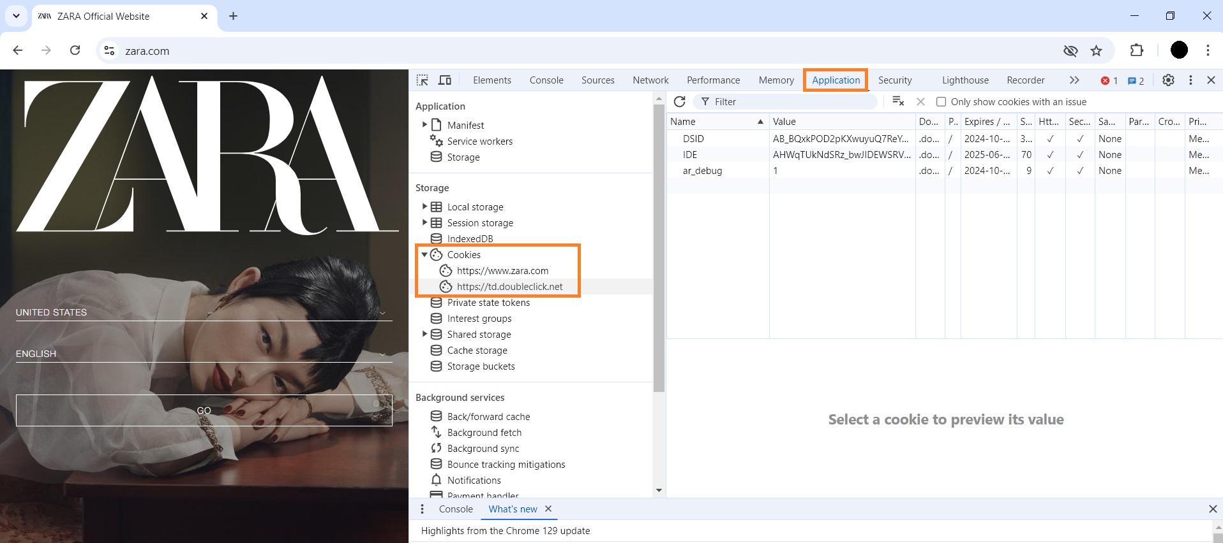Show more DevTools tabs with the chevron
The image size is (1223, 543).
(x=1074, y=80)
